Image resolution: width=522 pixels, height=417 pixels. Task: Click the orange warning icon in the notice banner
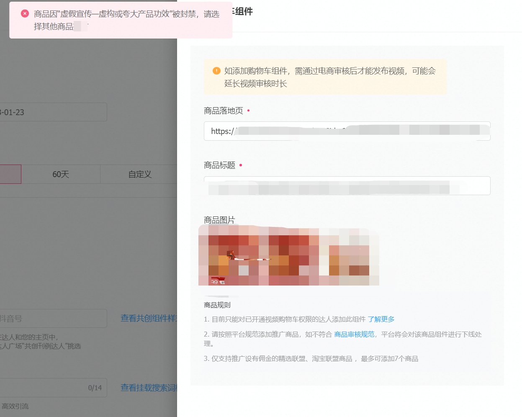click(x=216, y=71)
